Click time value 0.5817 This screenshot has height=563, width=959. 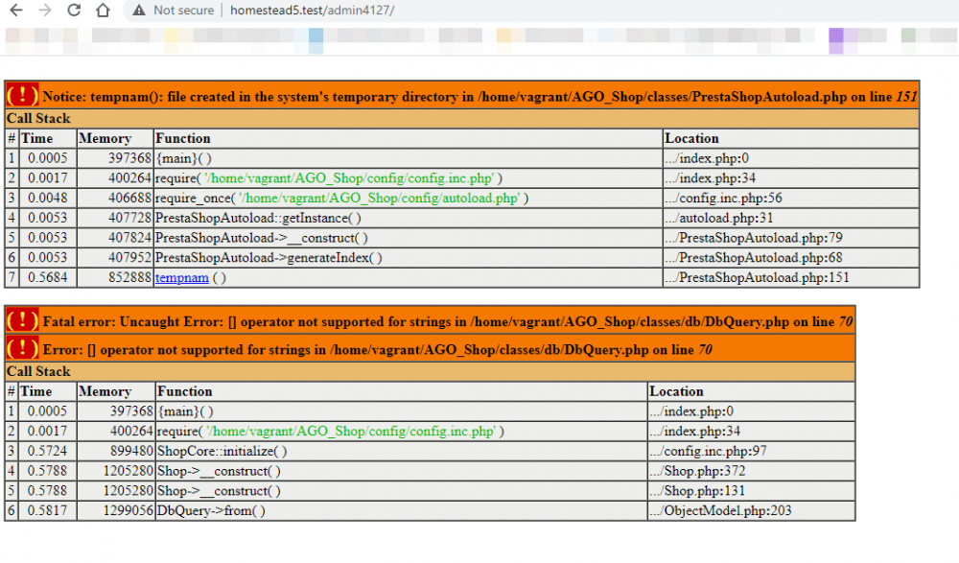(47, 510)
